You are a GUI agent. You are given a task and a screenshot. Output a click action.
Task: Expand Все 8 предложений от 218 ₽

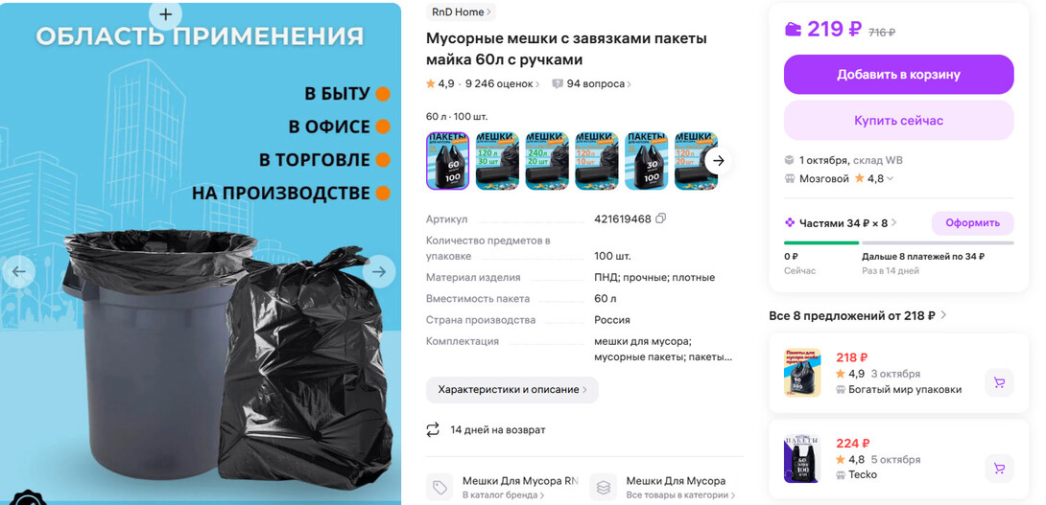coord(858,315)
